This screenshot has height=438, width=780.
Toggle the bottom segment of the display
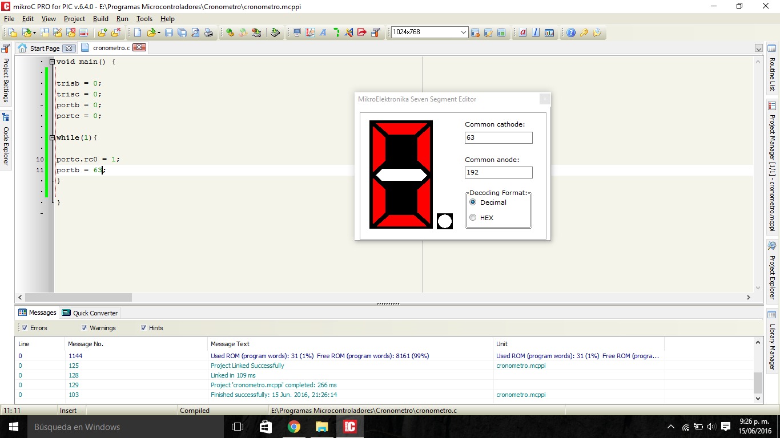click(x=401, y=221)
